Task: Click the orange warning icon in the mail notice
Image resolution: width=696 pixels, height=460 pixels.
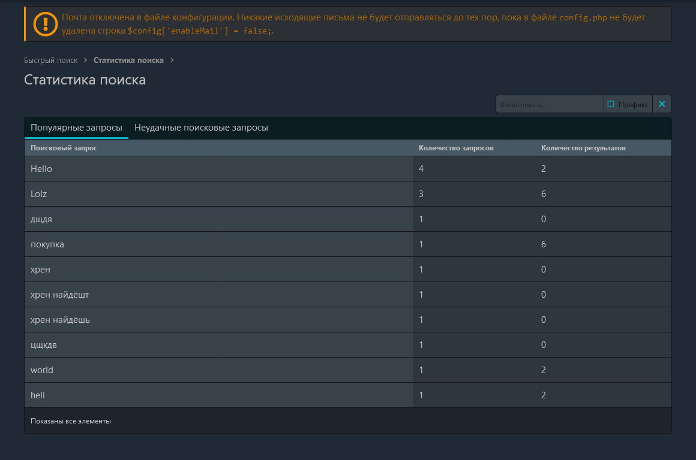Action: (45, 24)
